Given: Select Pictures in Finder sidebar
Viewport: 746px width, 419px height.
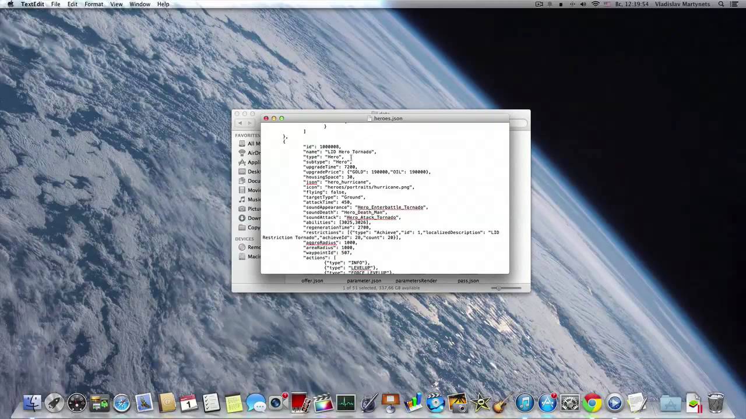Looking at the screenshot, I should click(249, 209).
